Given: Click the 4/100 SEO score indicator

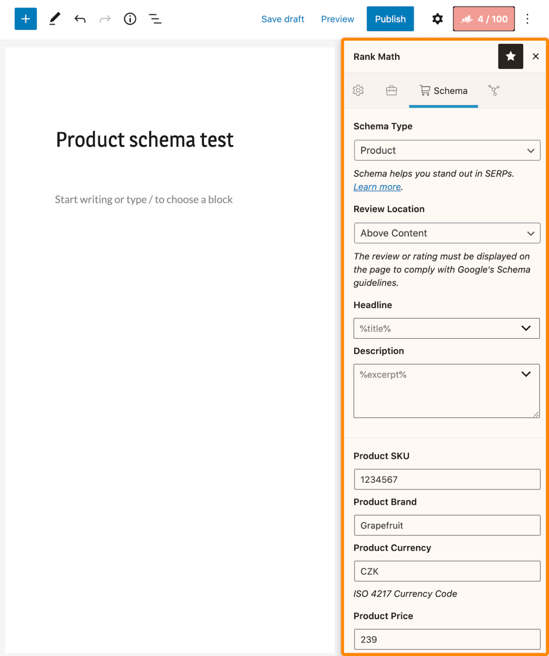Looking at the screenshot, I should click(x=484, y=19).
